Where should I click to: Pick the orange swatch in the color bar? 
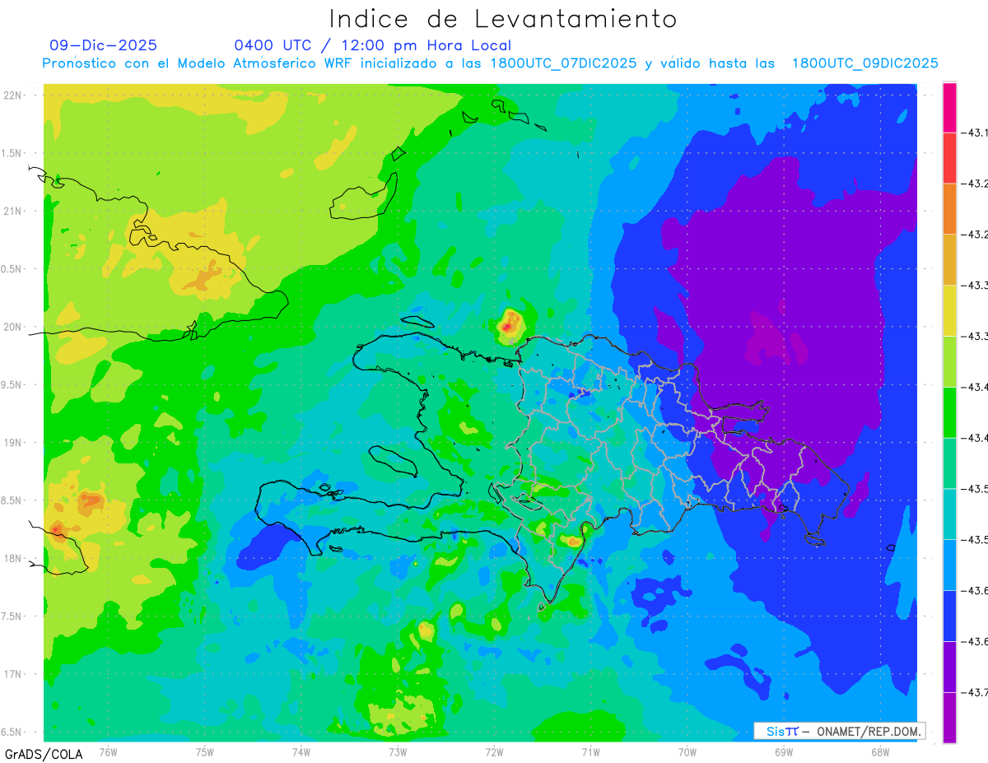(x=949, y=209)
